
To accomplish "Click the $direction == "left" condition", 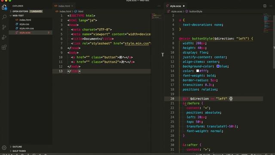I will point(208,99).
